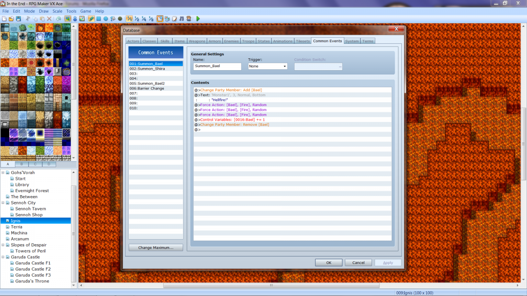The image size is (527, 296).
Task: Switch to the Skills tab
Action: [165, 41]
